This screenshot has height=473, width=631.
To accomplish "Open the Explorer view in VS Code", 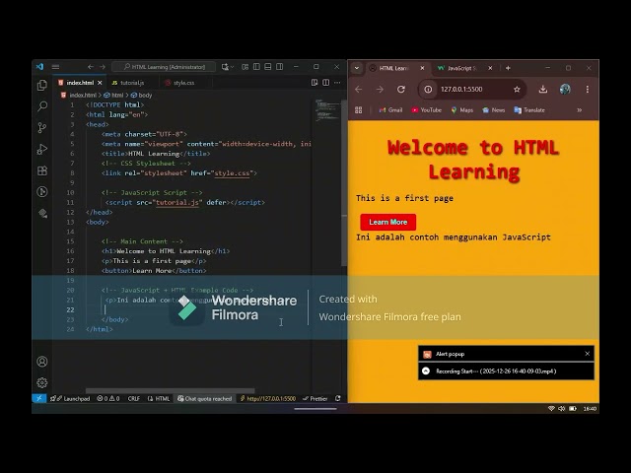I will pos(42,86).
